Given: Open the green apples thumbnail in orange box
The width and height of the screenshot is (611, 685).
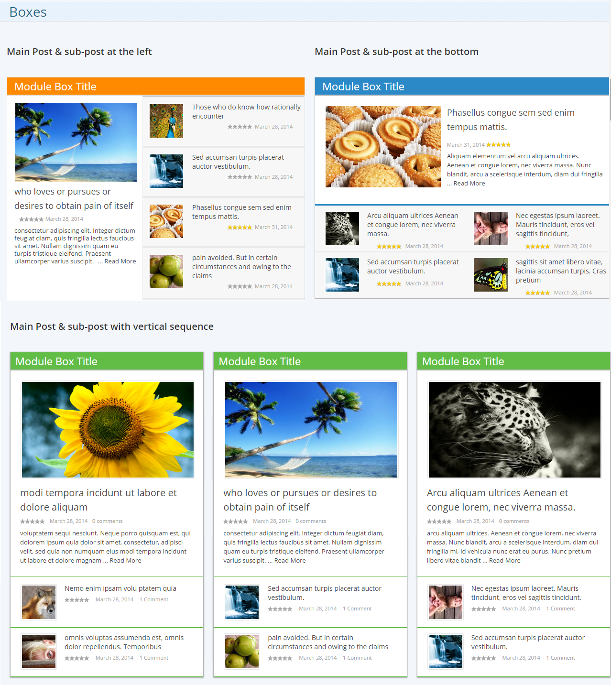Looking at the screenshot, I should [x=166, y=272].
